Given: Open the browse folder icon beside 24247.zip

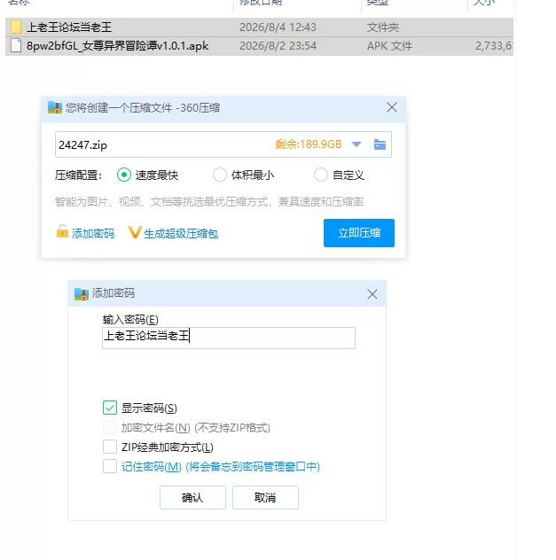Looking at the screenshot, I should point(380,144).
